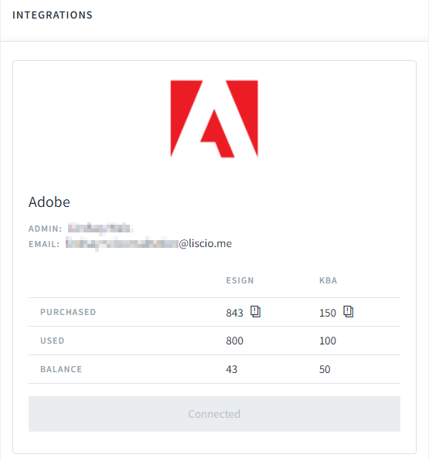
Task: Click the ESIGN balance value 43
Action: (x=232, y=369)
